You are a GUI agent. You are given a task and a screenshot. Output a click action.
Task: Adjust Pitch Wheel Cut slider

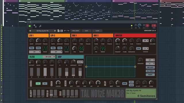coord(51,93)
